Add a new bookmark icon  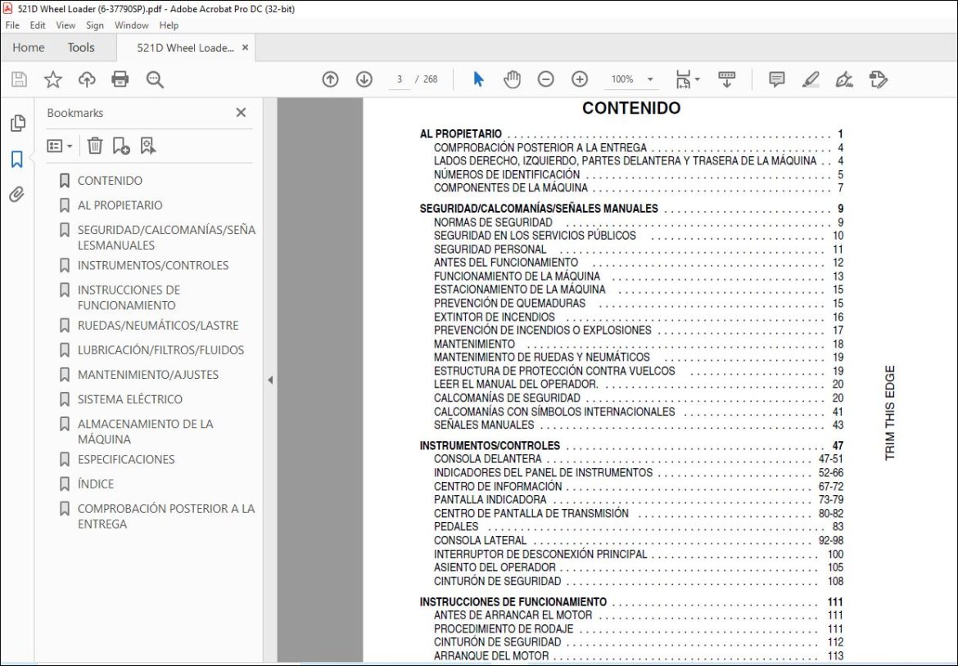tap(121, 146)
